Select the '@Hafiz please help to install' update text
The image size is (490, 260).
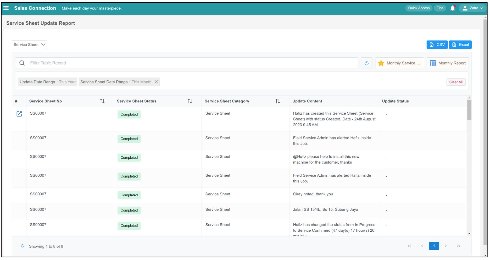coord(326,159)
